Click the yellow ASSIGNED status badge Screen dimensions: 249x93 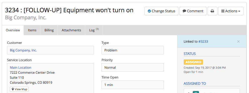coord(193,62)
